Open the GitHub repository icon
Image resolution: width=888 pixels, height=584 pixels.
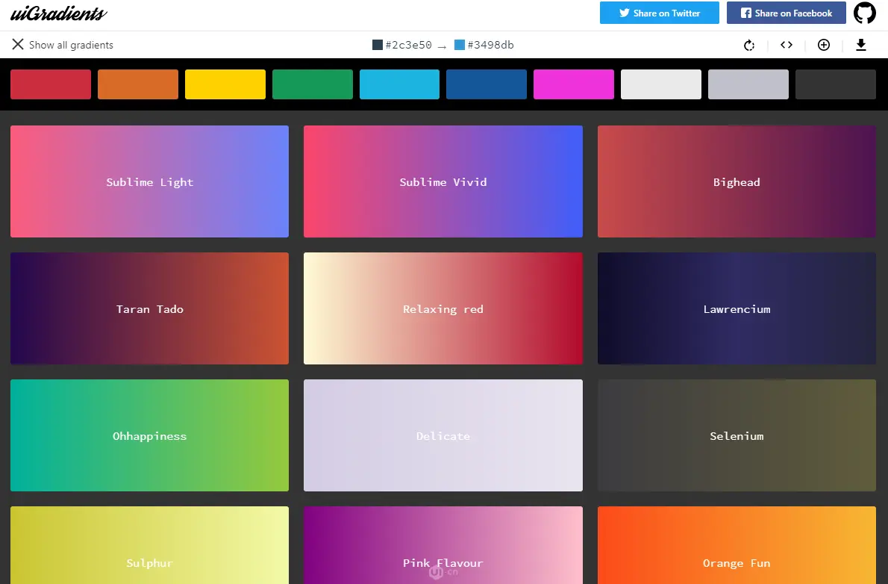point(864,13)
